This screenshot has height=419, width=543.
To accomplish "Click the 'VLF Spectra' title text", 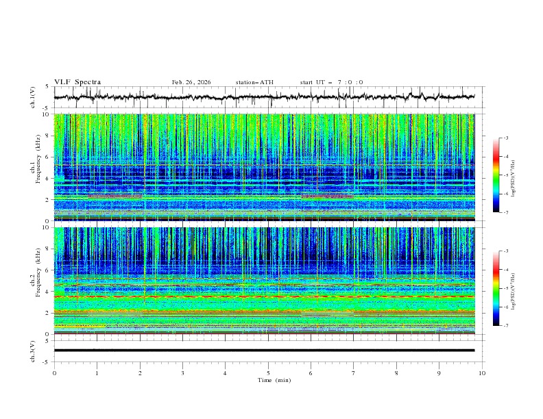I will tap(77, 82).
